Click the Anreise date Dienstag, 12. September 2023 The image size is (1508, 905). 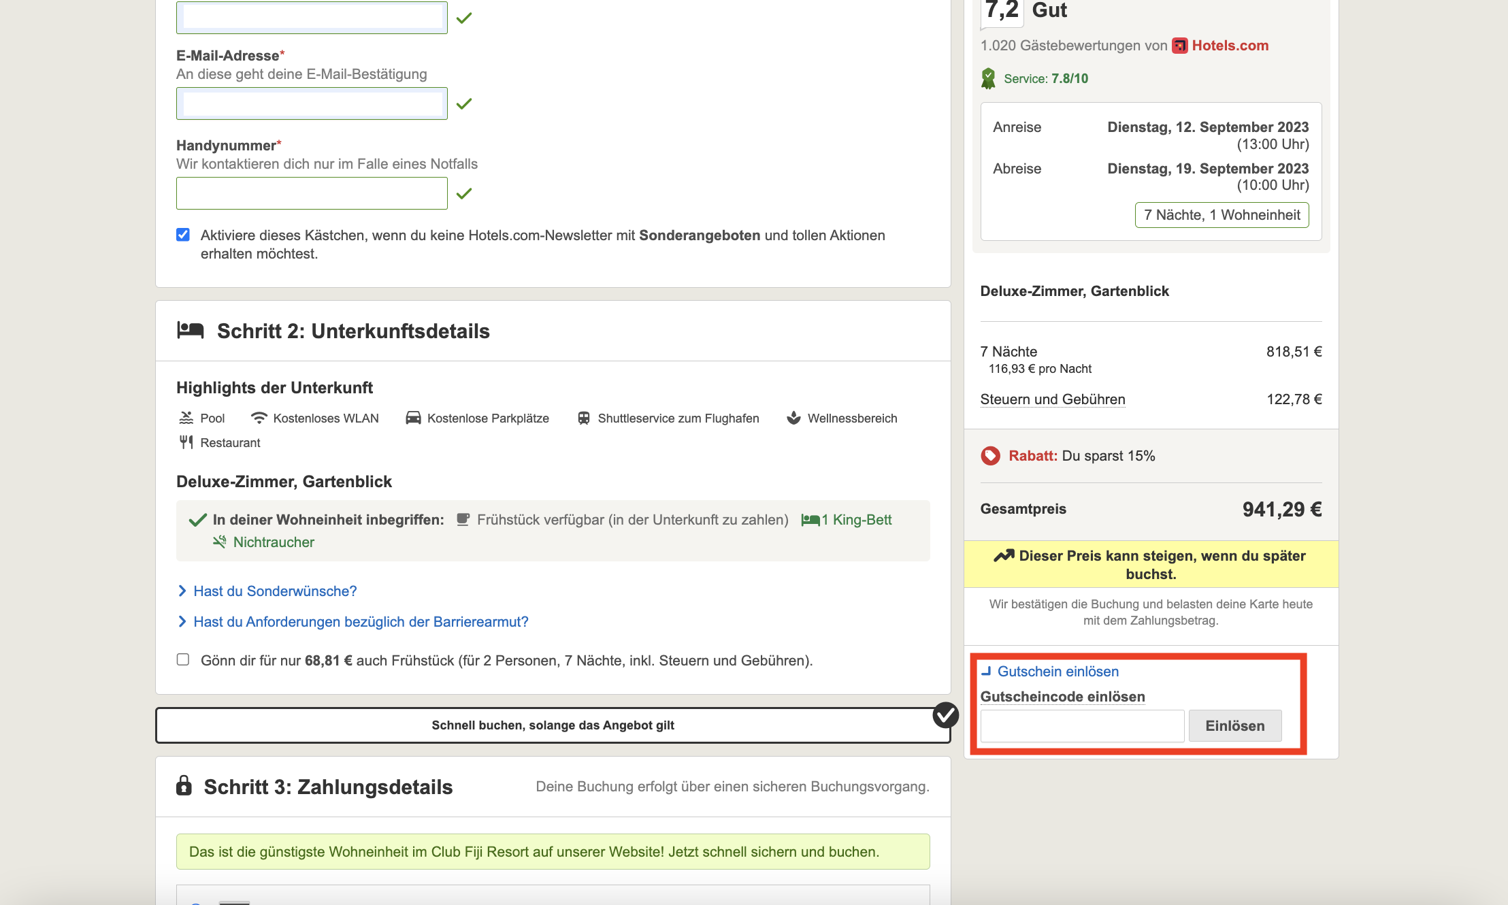point(1208,127)
